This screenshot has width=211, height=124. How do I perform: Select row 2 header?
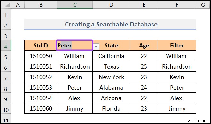pyautogui.click(x=6, y=24)
